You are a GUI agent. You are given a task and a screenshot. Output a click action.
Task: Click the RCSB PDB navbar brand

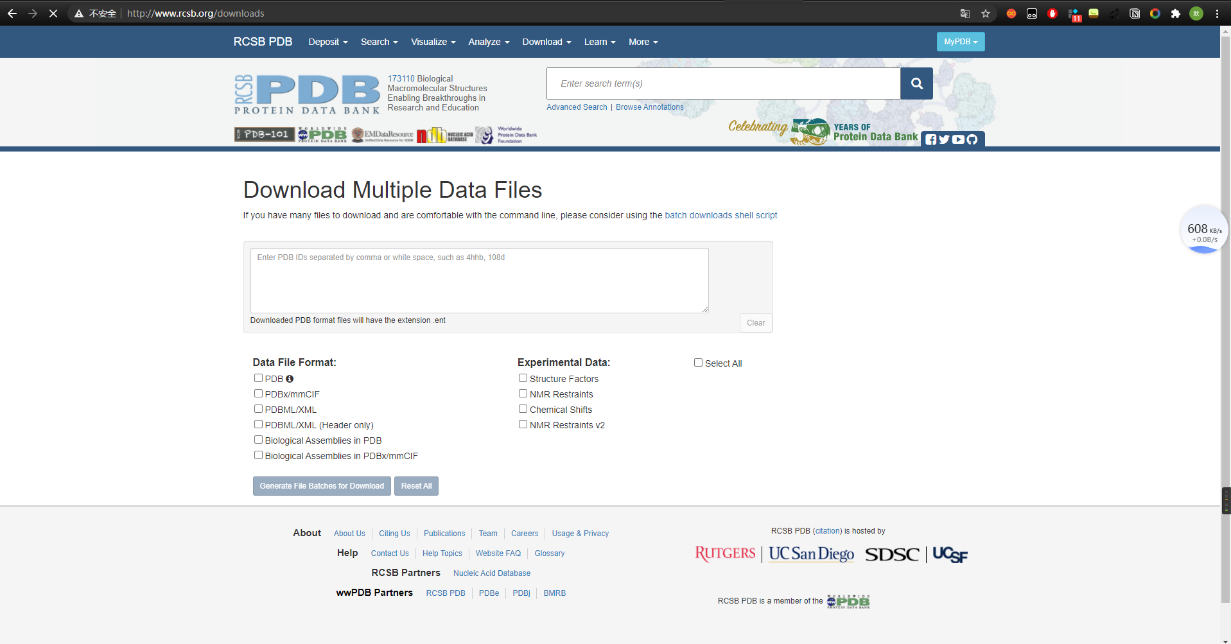pos(263,42)
